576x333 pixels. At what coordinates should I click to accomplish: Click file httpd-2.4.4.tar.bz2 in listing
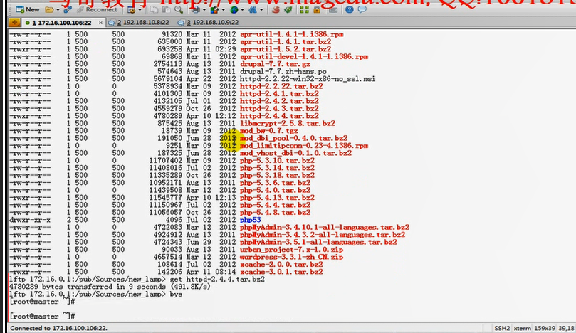point(279,116)
